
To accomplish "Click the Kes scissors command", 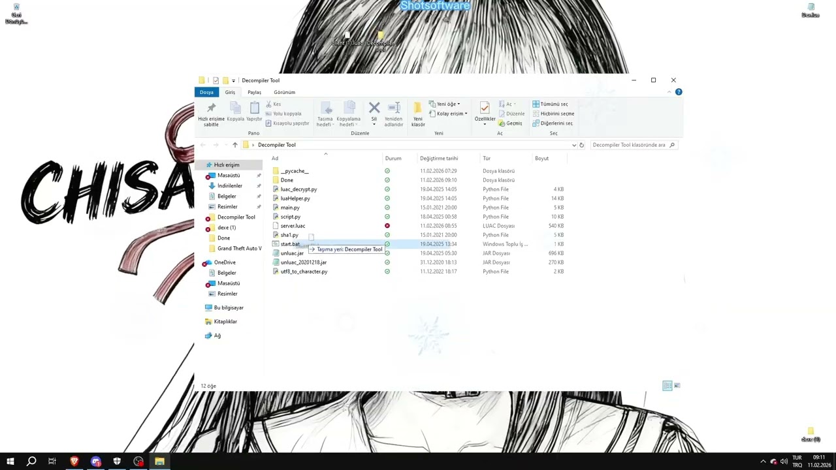I will click(274, 104).
